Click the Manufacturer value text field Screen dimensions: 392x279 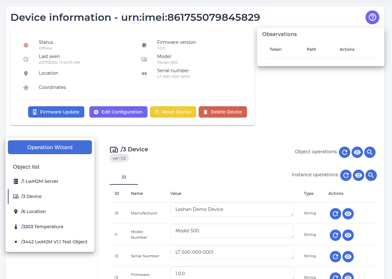[232, 209]
